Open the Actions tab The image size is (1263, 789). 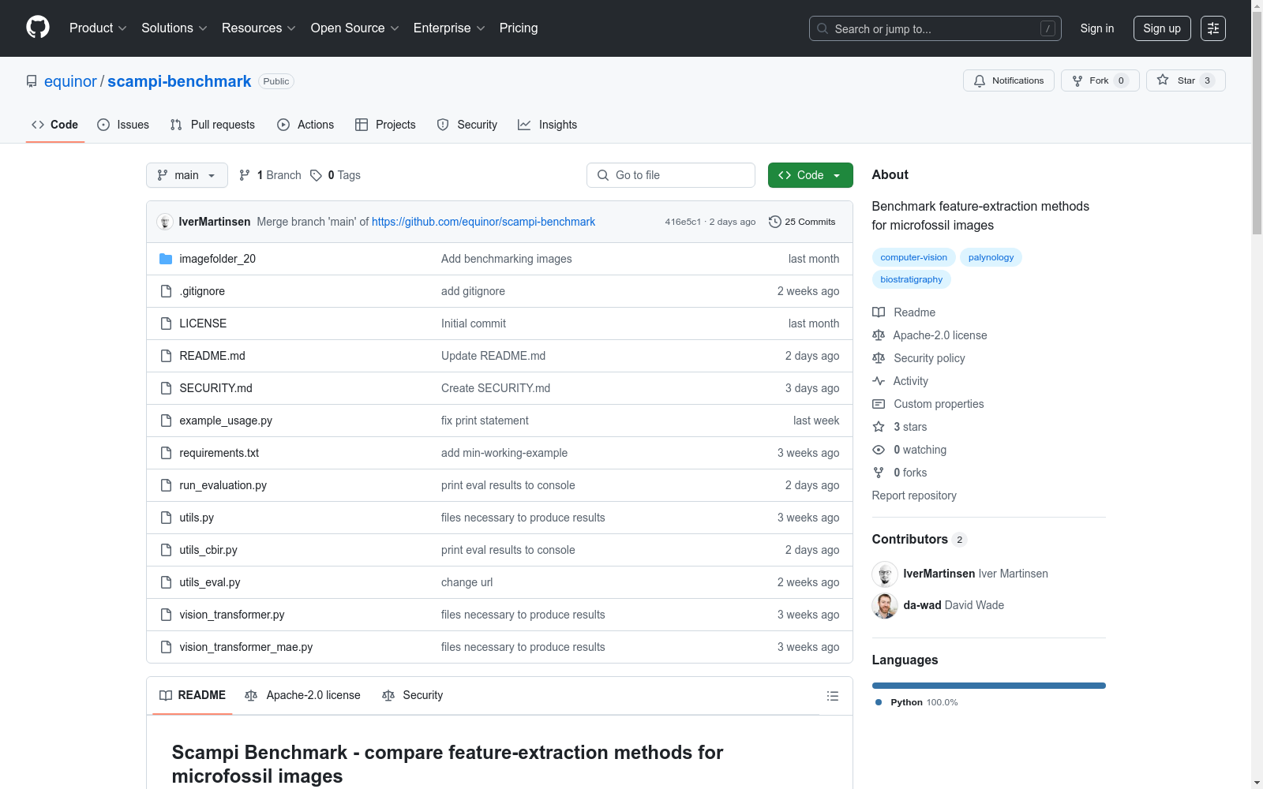(x=305, y=125)
